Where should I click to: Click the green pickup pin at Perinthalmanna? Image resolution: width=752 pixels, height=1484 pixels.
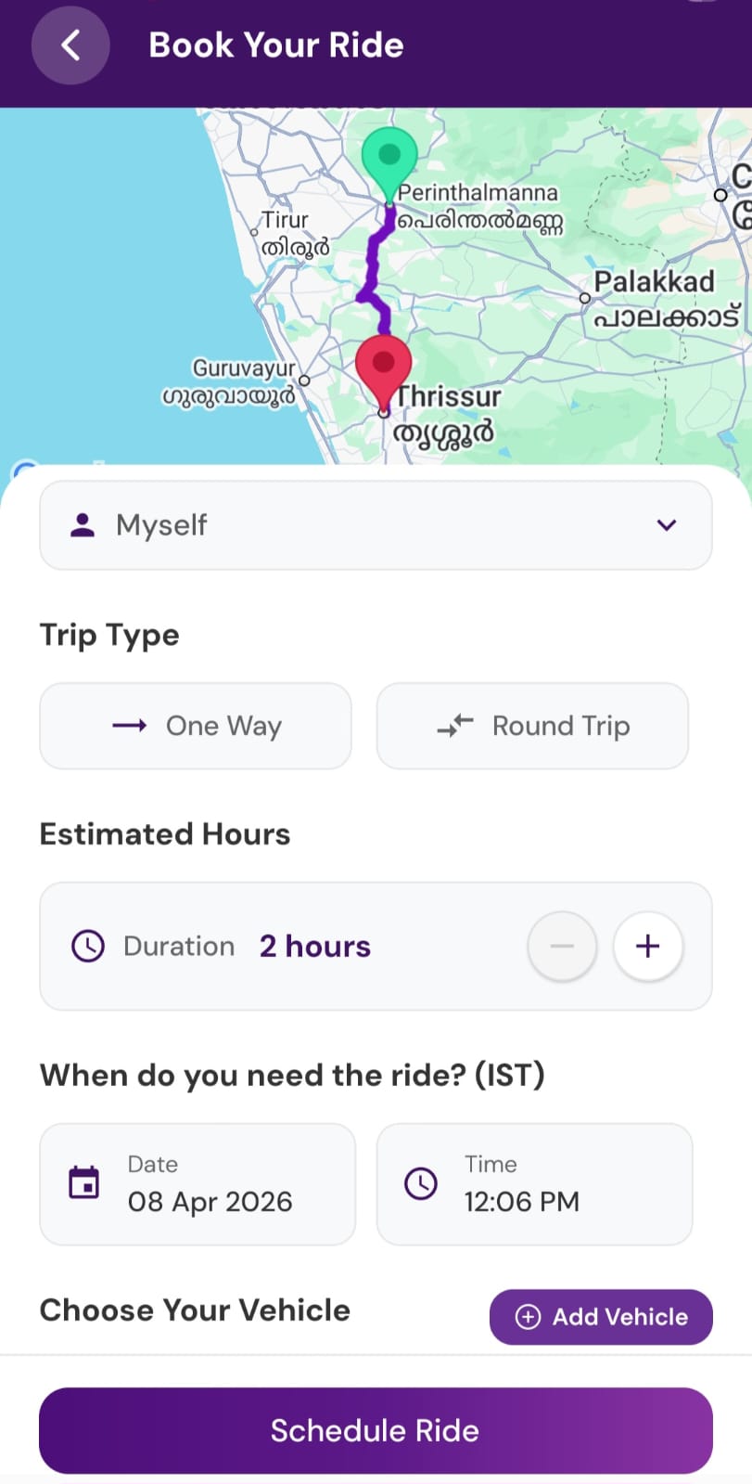click(389, 158)
